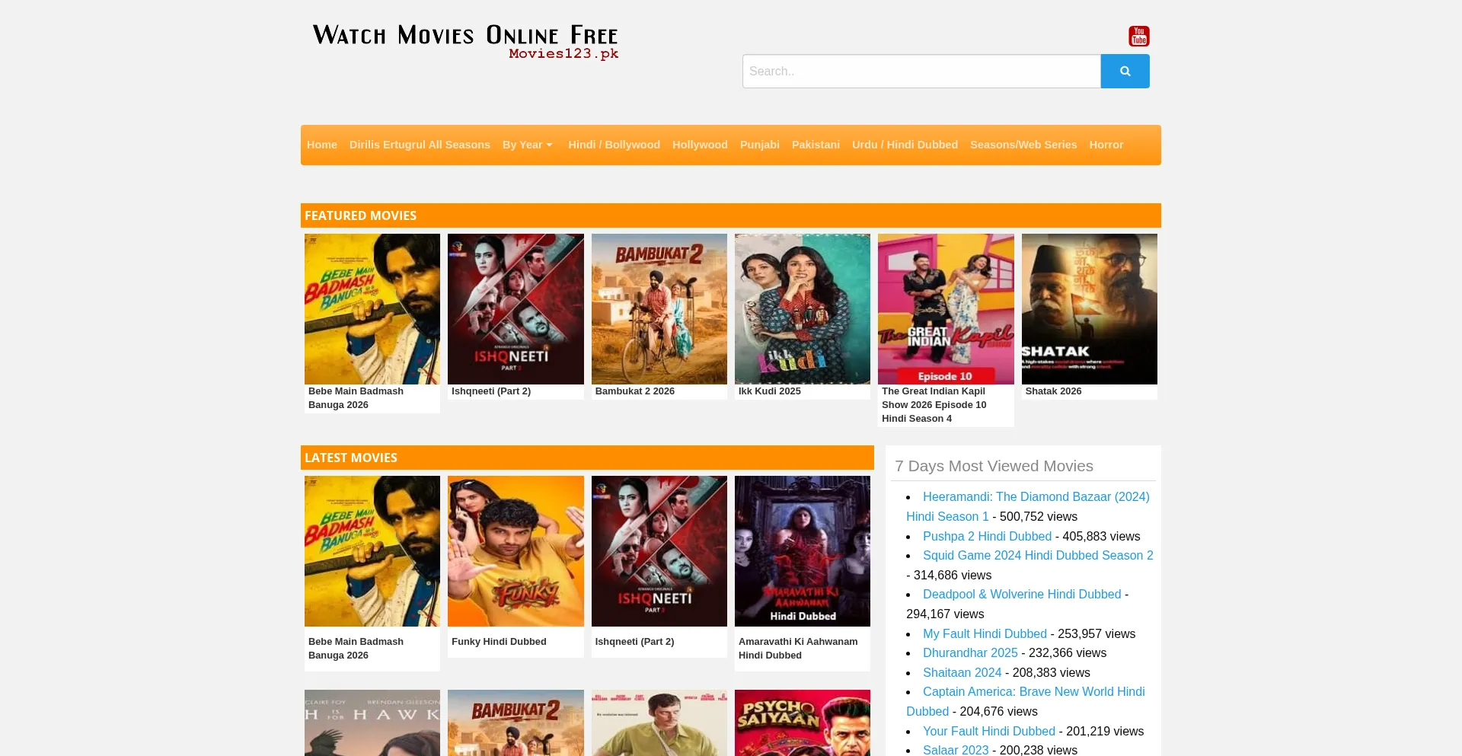
Task: Open My Fault Hindi Dubbed link
Action: (x=985, y=633)
